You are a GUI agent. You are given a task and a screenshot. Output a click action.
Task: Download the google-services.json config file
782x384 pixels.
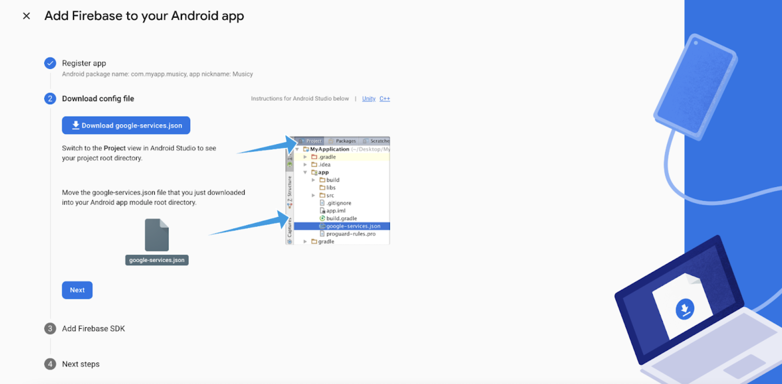click(x=126, y=125)
